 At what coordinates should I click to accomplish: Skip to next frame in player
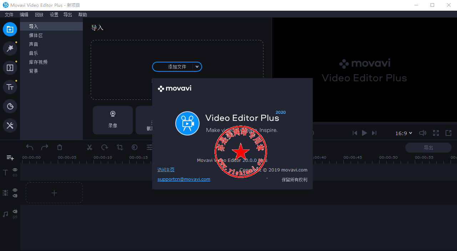click(x=374, y=133)
